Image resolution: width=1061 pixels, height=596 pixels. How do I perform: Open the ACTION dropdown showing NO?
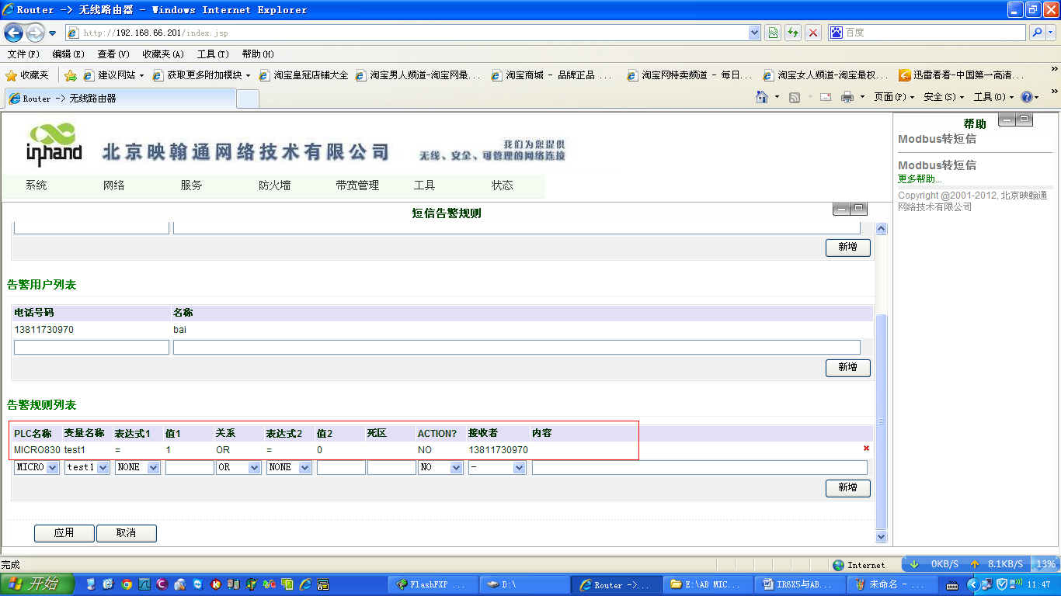tap(440, 468)
